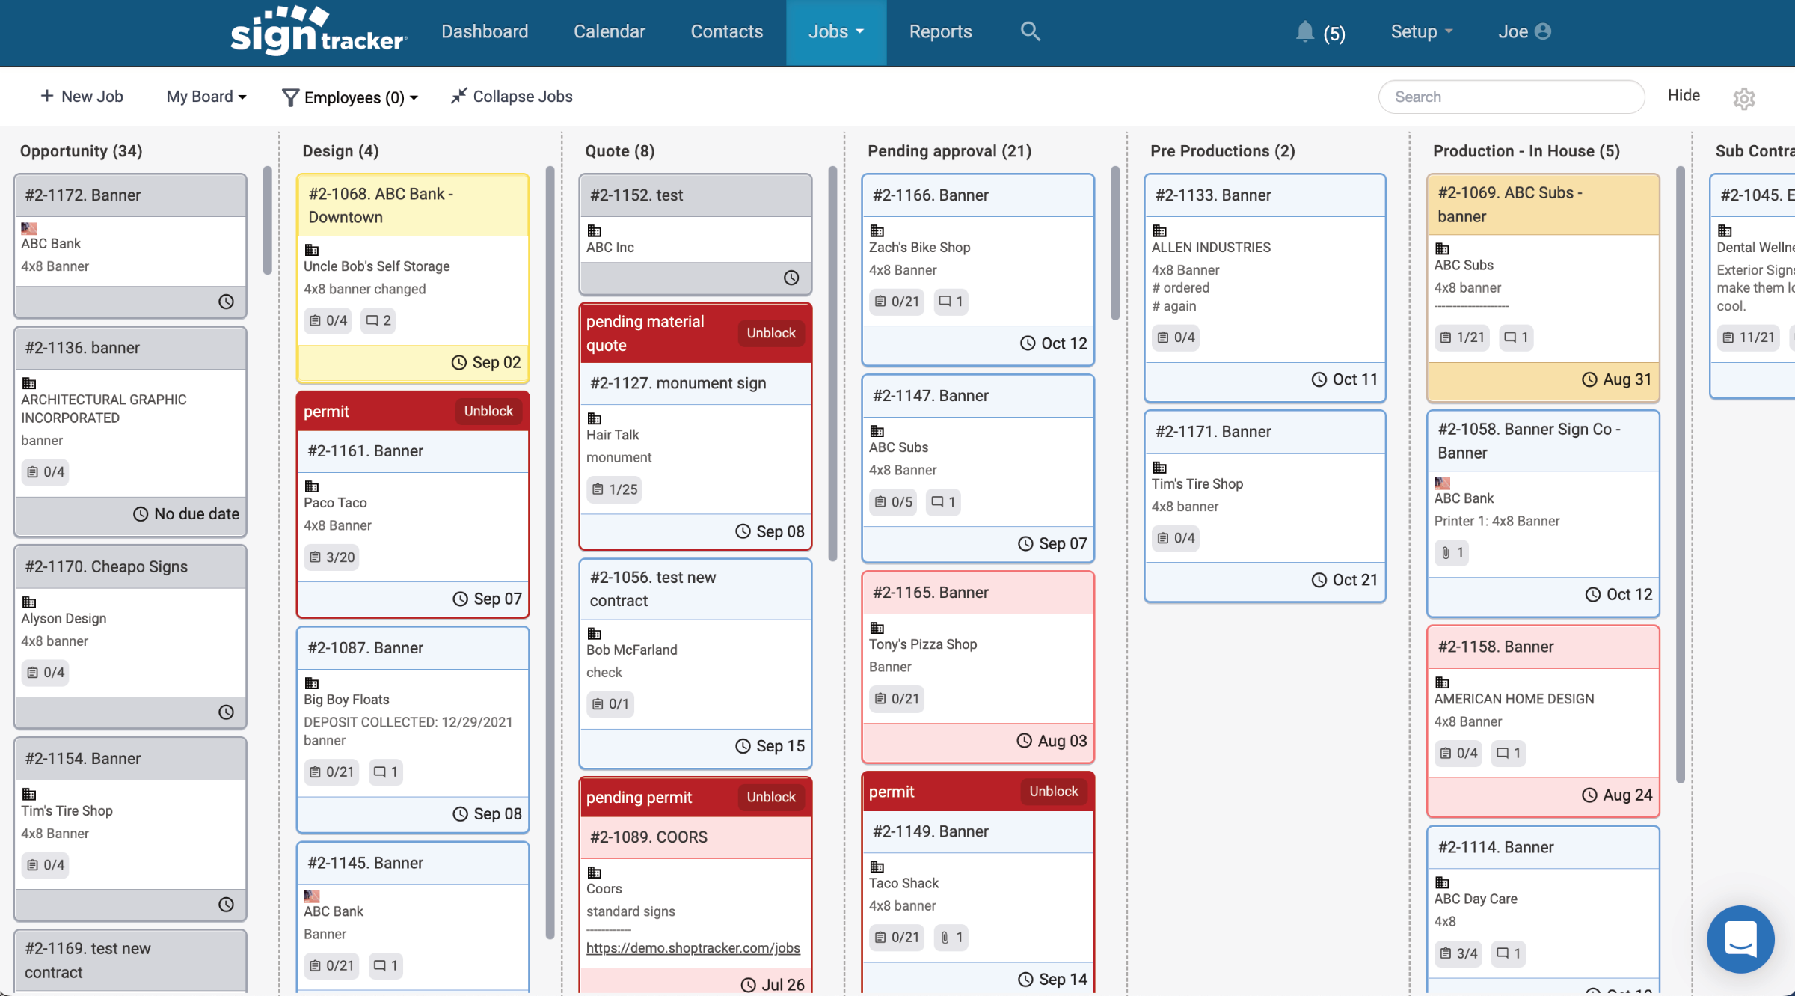Click the Hide button top right
Image resolution: width=1795 pixels, height=996 pixels.
[x=1682, y=96]
